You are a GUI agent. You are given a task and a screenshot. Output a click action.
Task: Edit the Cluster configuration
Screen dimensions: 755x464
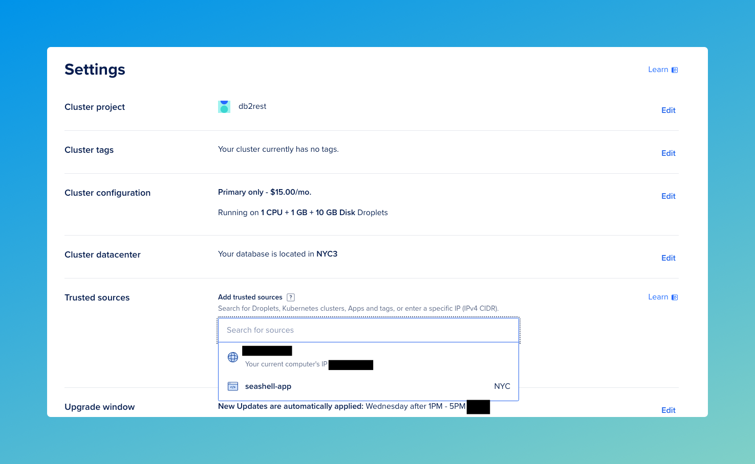click(668, 196)
